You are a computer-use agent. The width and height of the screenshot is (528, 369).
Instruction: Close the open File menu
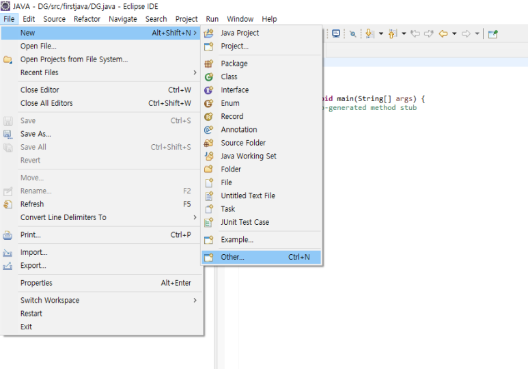pos(9,19)
